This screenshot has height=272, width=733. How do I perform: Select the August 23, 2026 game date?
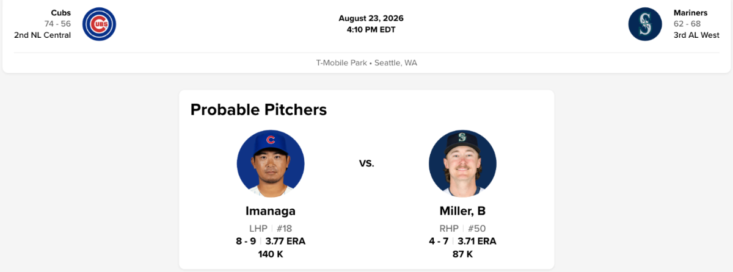tap(371, 18)
